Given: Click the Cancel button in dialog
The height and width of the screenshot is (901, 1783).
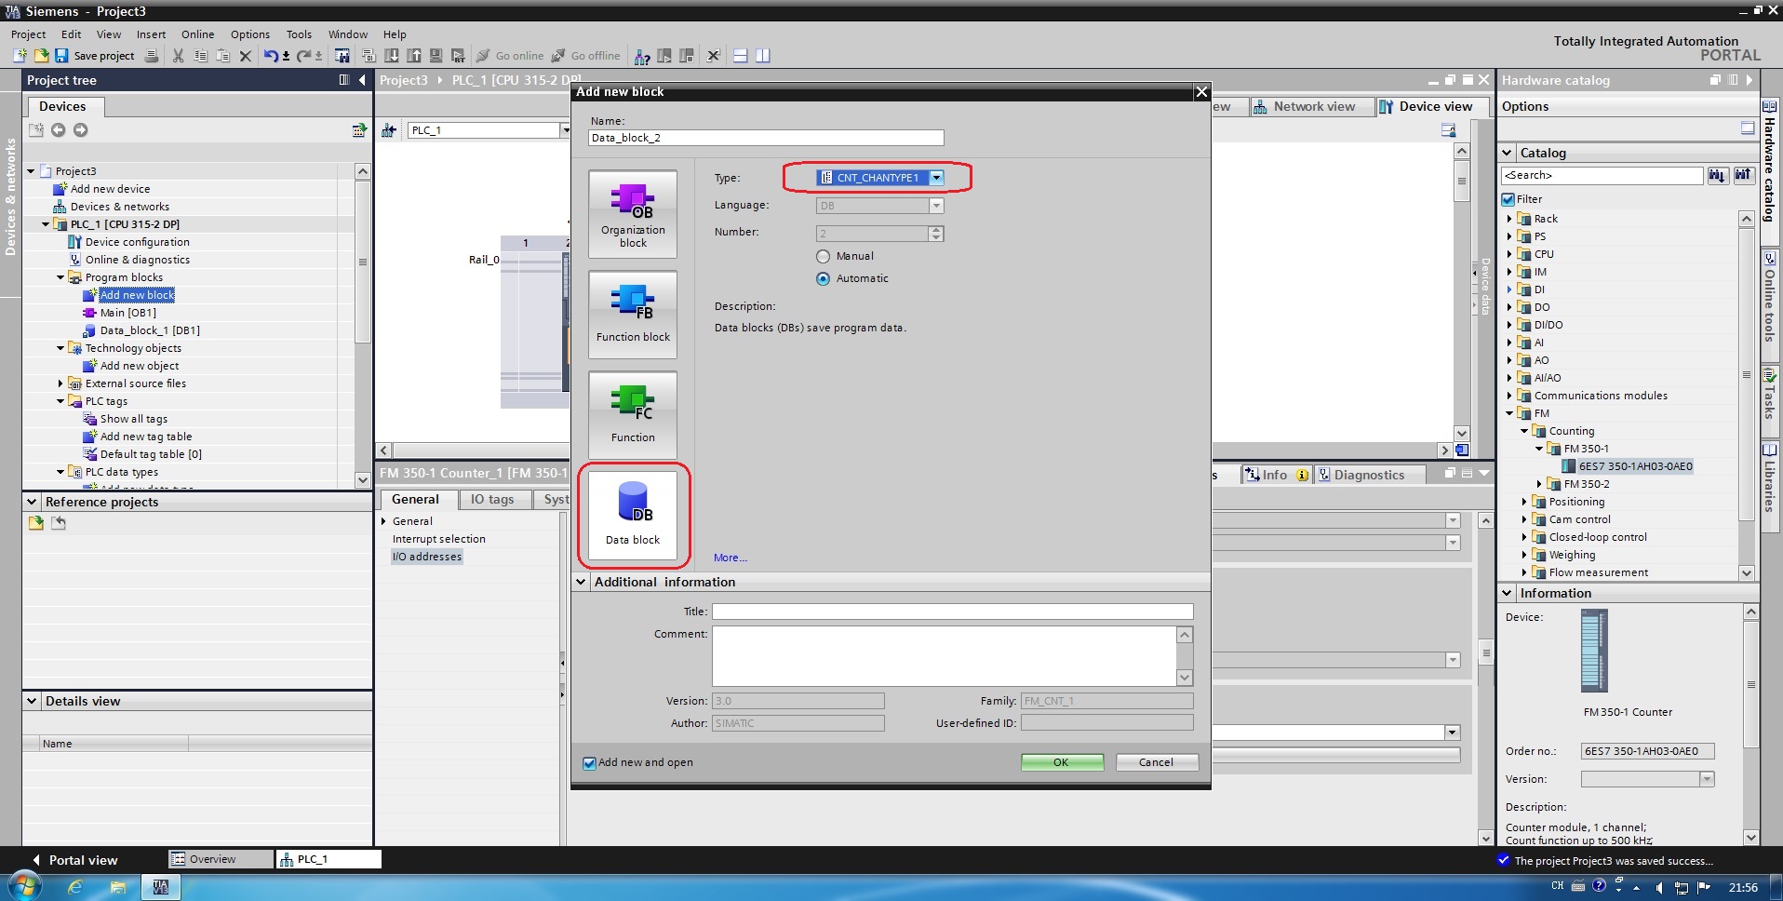Looking at the screenshot, I should [1157, 762].
